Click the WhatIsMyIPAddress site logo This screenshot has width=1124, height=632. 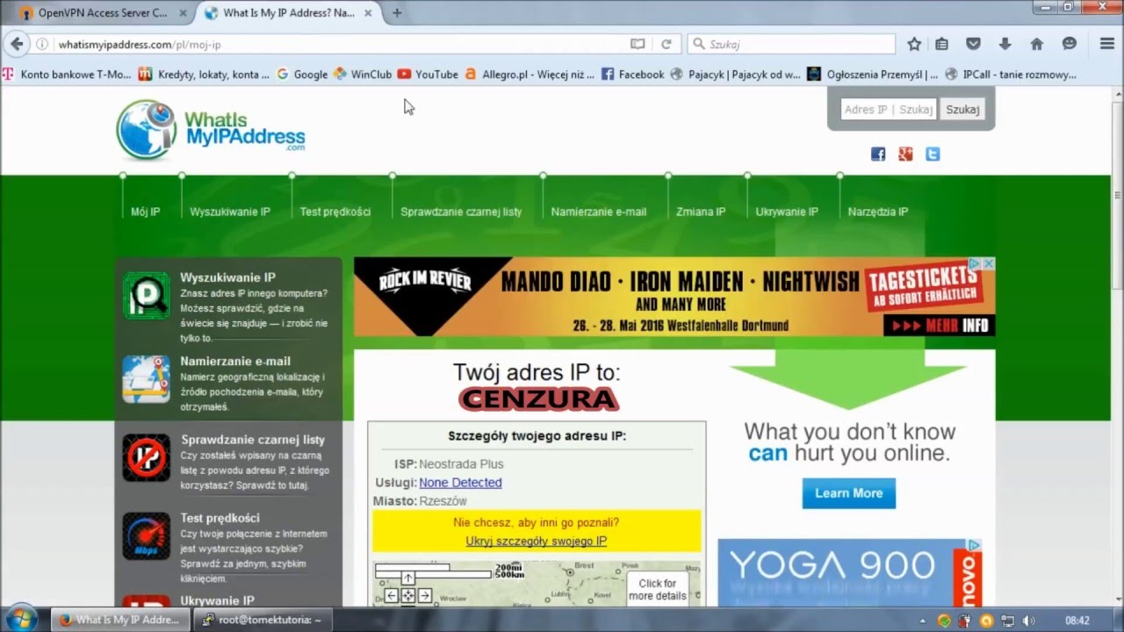click(211, 130)
